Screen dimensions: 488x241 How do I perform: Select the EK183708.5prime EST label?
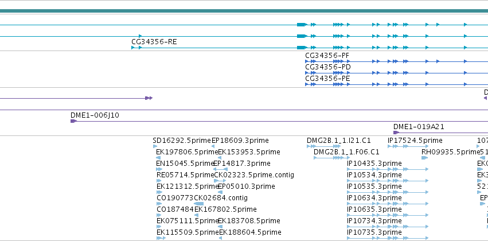[x=249, y=221]
